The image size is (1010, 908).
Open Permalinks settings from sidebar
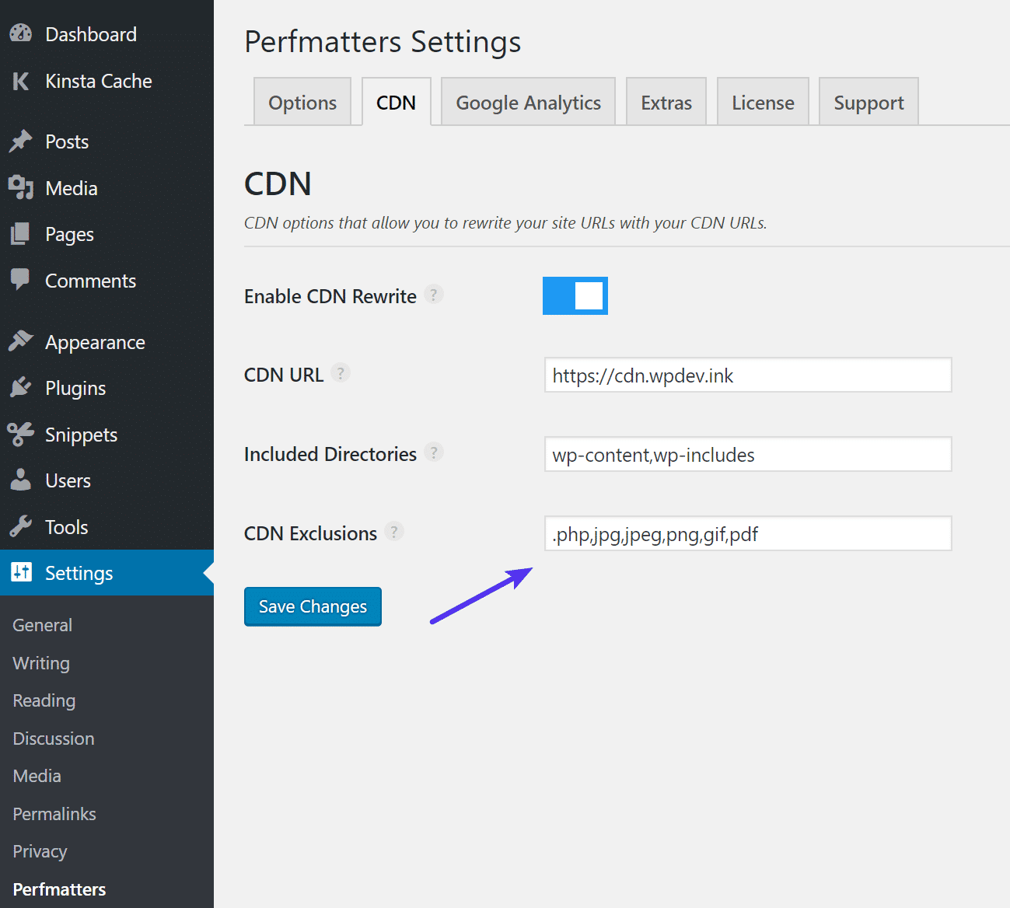(x=54, y=814)
